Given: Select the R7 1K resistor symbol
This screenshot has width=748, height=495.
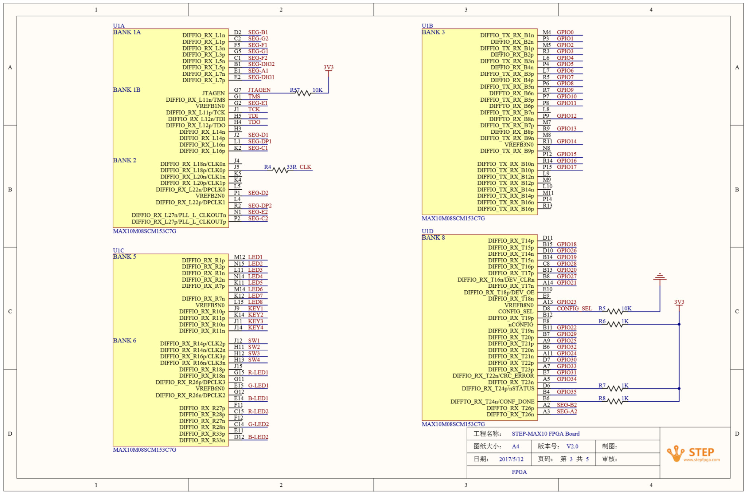Looking at the screenshot, I should tap(615, 389).
